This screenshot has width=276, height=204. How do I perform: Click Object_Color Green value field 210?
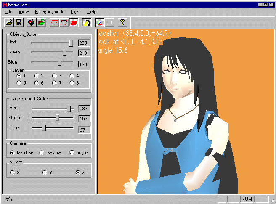coord(84,53)
